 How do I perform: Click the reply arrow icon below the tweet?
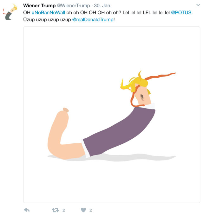(27, 210)
